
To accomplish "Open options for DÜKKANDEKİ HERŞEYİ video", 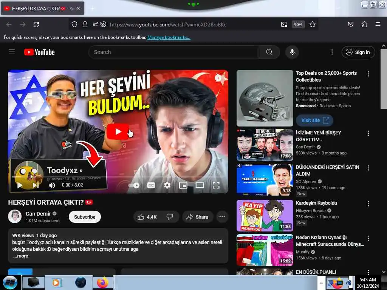I will pos(368,168).
